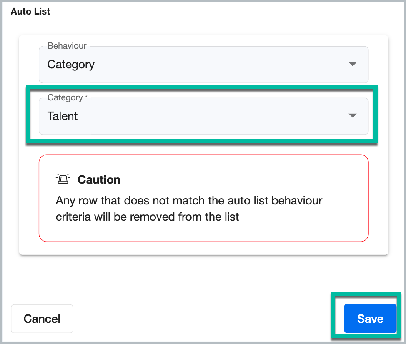
Task: Click the Caution siren icon
Action: point(63,179)
